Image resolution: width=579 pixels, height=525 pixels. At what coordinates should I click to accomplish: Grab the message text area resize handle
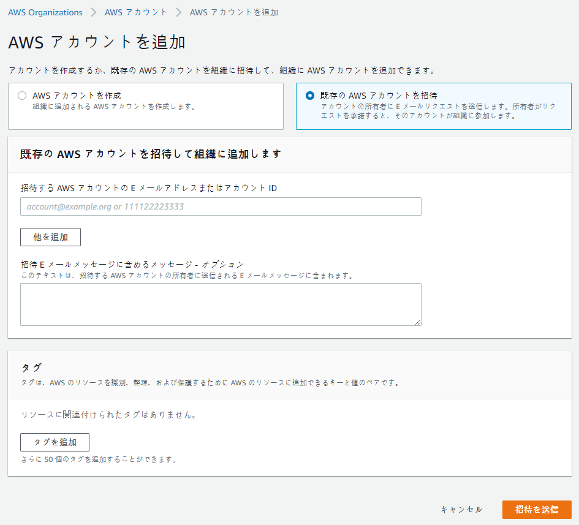418,322
